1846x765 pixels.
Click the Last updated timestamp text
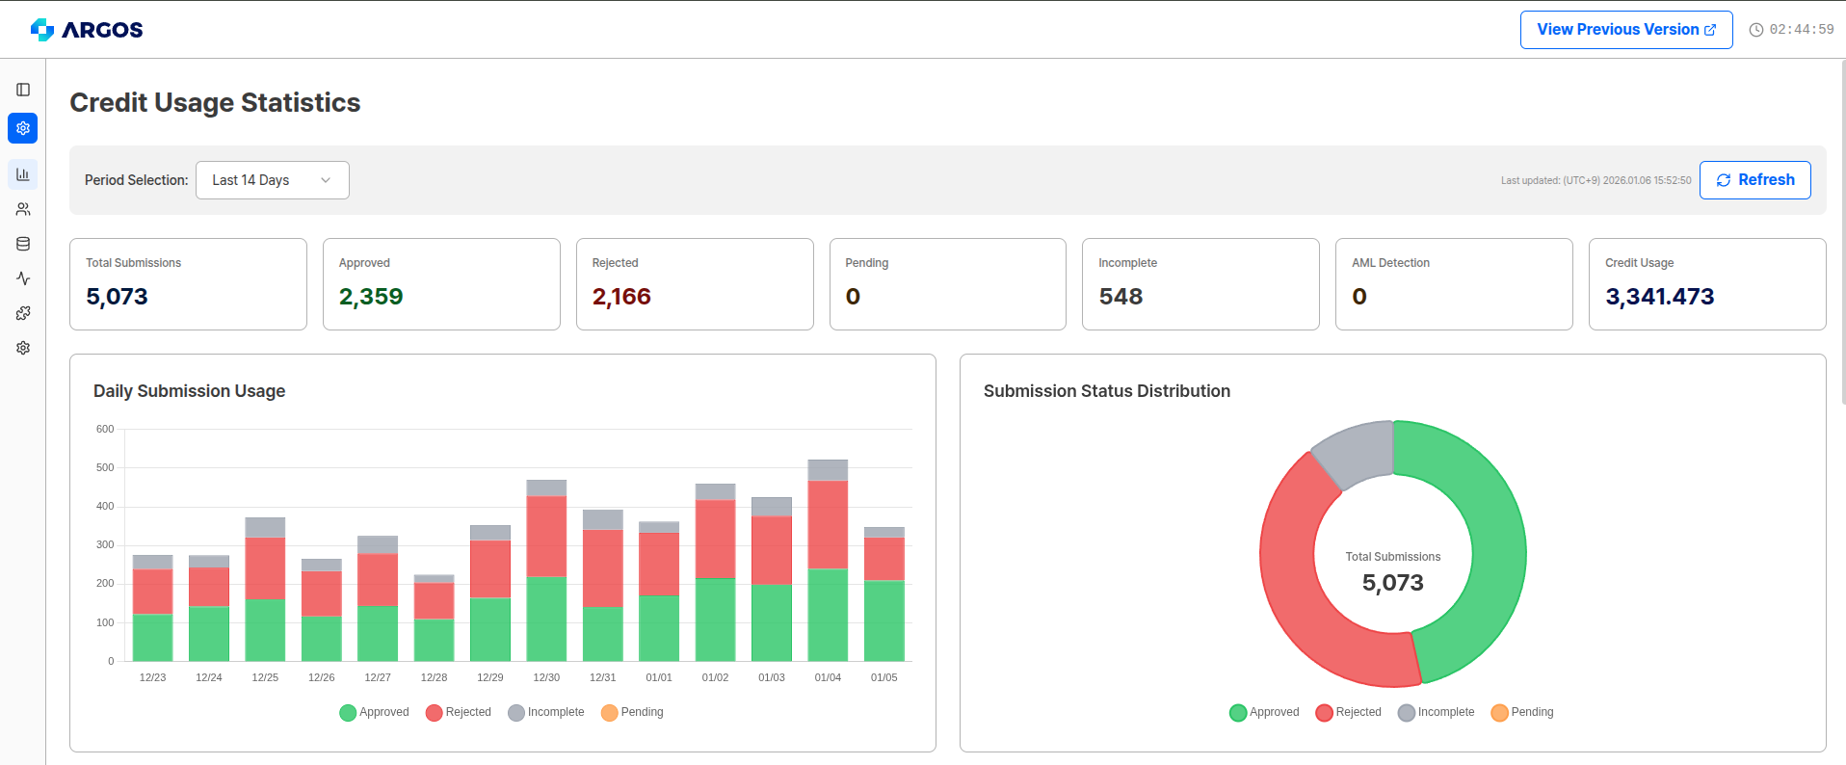(x=1595, y=180)
